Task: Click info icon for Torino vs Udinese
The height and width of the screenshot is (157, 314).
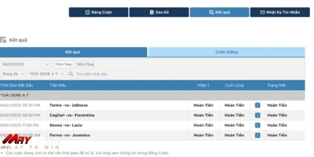Action: click(257, 105)
